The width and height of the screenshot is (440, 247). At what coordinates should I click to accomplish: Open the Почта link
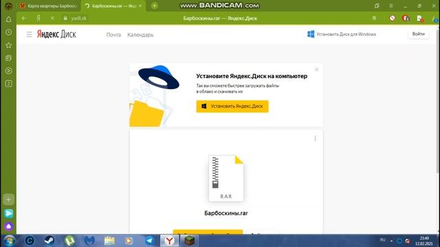click(x=113, y=35)
